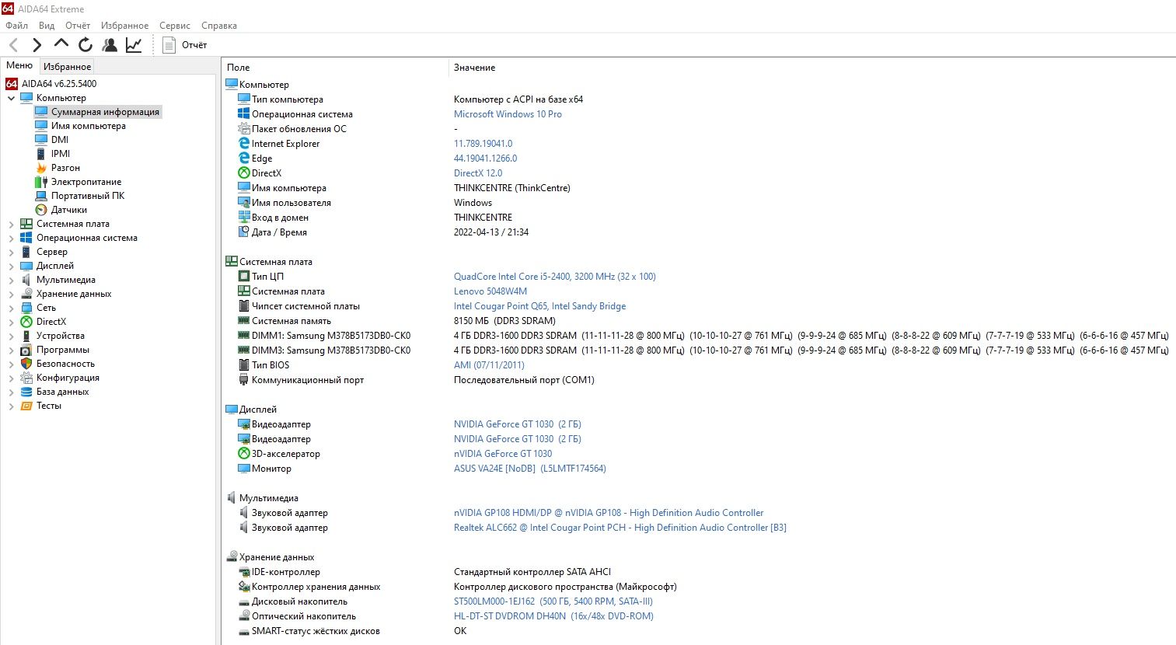Open the Realtek ALC662 audio link

click(x=620, y=528)
